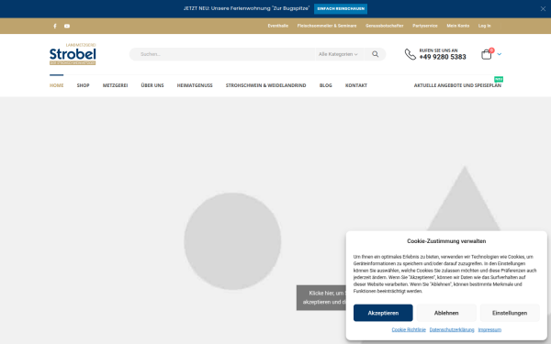Screen dimensions: 551x344
Task: Click the Einfach Reinschauen button
Action: click(341, 9)
